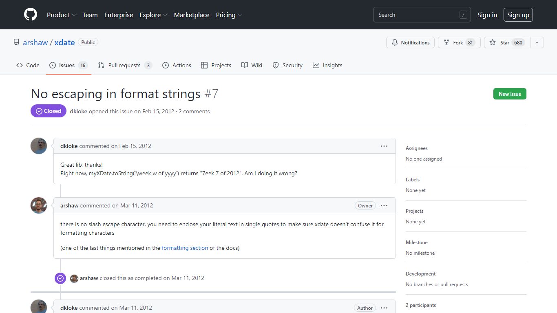The width and height of the screenshot is (557, 313).
Task: Open the xdate repository link
Action: (x=64, y=42)
